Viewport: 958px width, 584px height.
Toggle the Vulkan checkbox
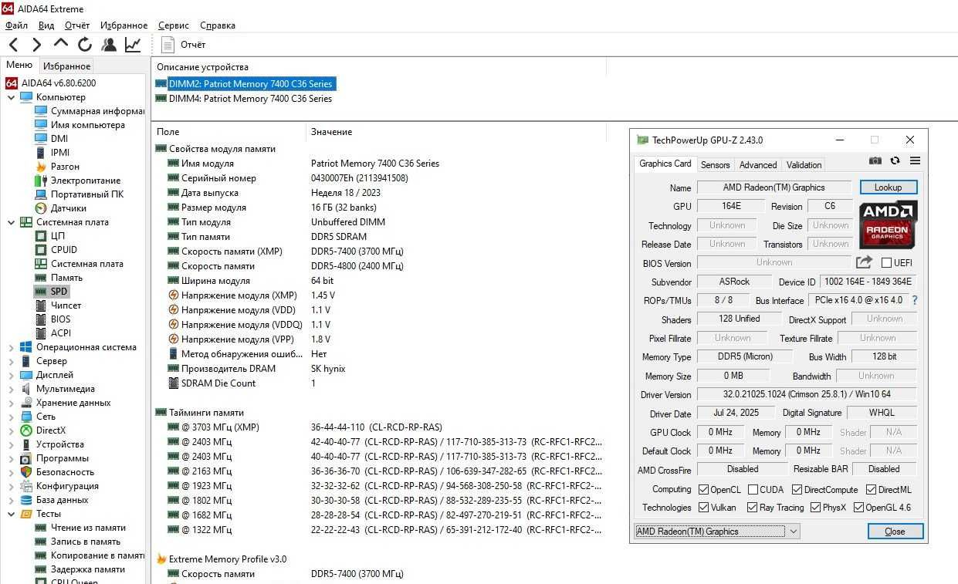(703, 508)
